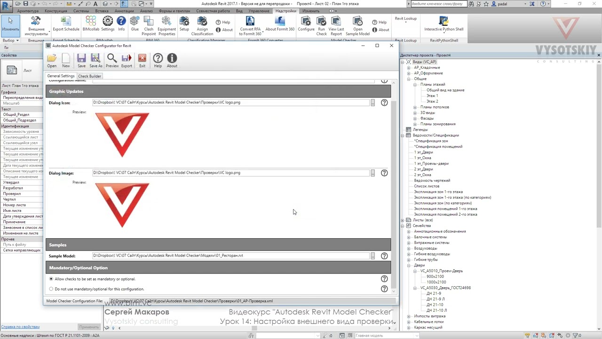Open About in Configurator toolbar
This screenshot has height=339, width=602.
pyautogui.click(x=172, y=60)
